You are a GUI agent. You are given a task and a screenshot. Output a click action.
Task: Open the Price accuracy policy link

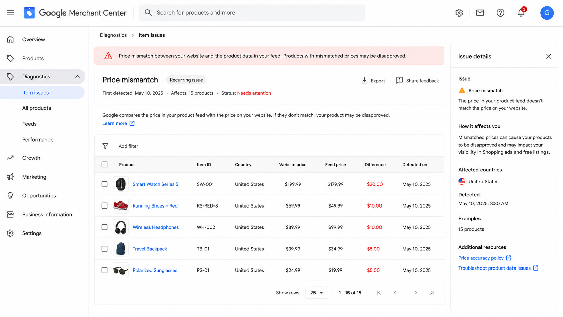481,258
